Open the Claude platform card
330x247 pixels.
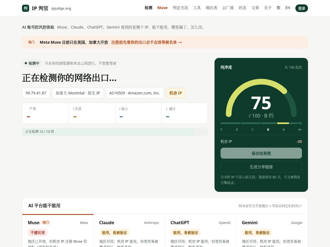129,231
